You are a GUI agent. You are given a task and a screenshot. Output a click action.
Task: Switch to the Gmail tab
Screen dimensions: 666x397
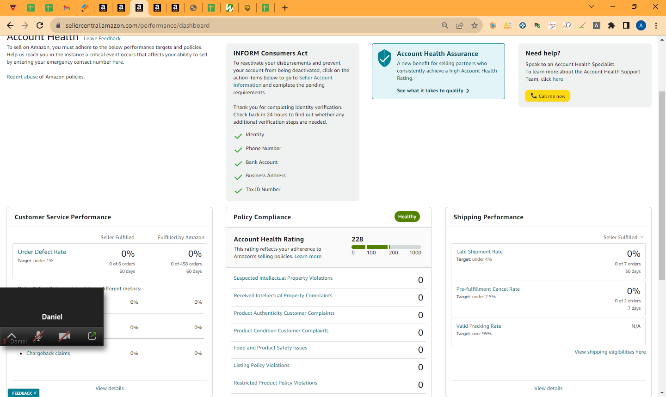(67, 7)
